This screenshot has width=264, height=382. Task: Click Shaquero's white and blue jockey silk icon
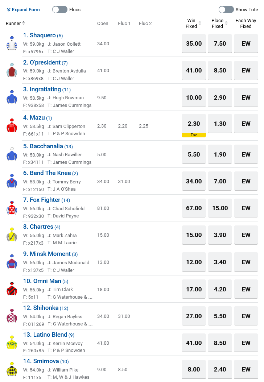12,43
